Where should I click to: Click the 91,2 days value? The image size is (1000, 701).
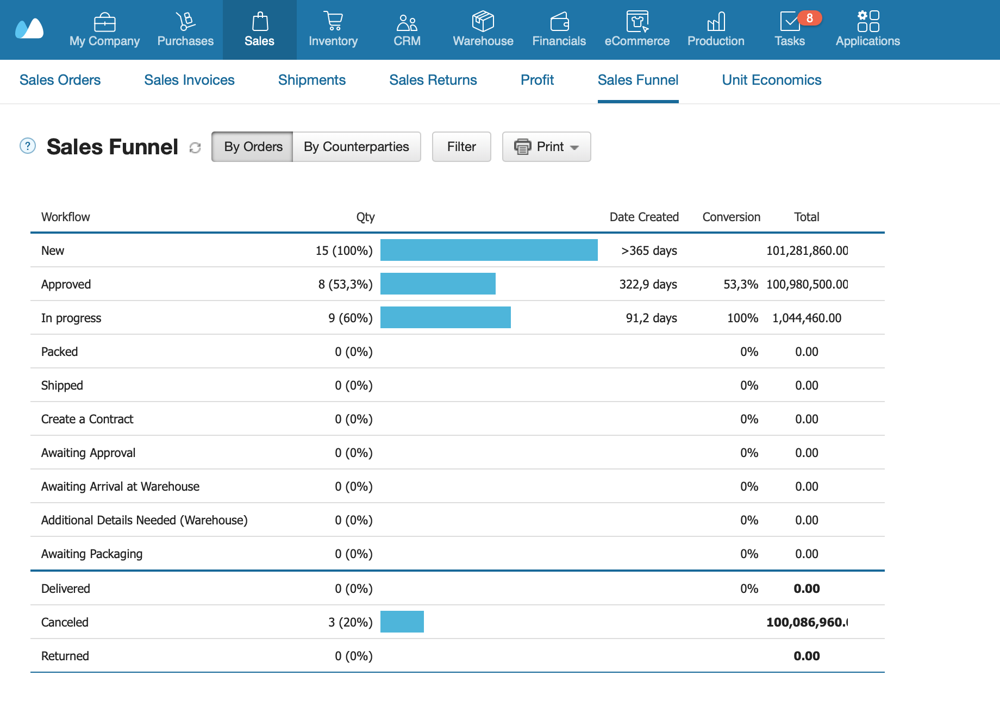652,318
